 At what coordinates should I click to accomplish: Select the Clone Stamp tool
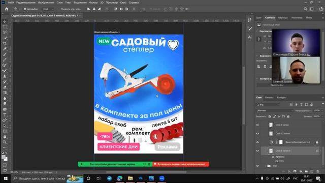(x=5, y=76)
